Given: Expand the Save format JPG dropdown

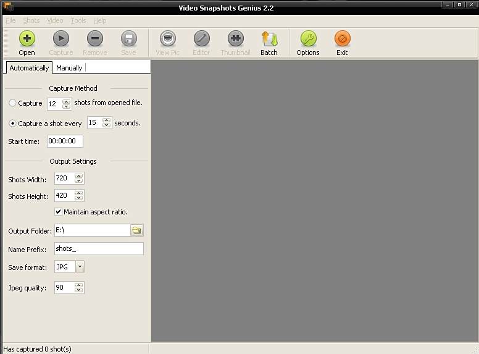Looking at the screenshot, I should 80,266.
